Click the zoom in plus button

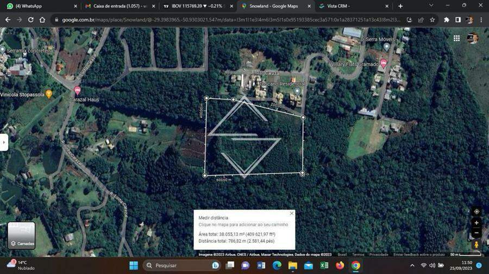[x=477, y=223]
